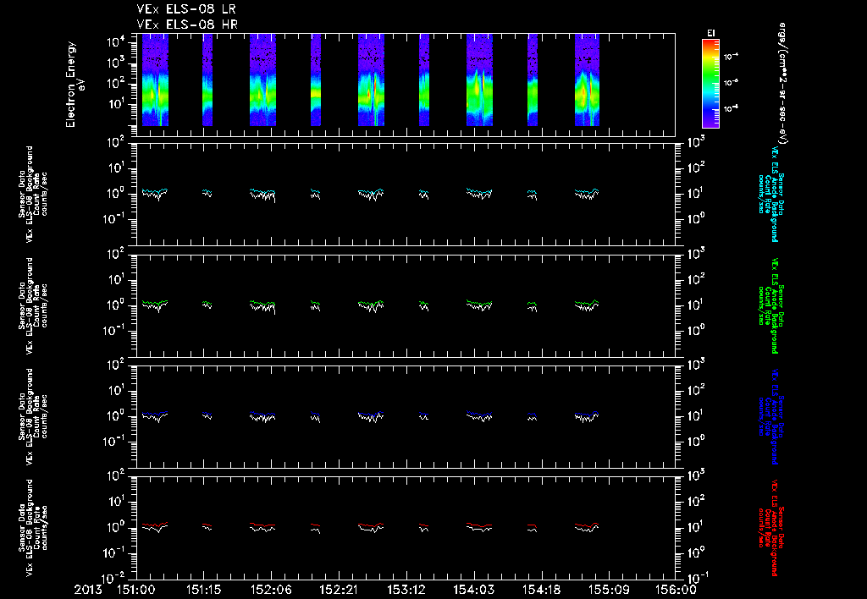Viewport: 867px width, 599px height.
Task: Click the 155:09 time axis label
Action: click(x=608, y=591)
